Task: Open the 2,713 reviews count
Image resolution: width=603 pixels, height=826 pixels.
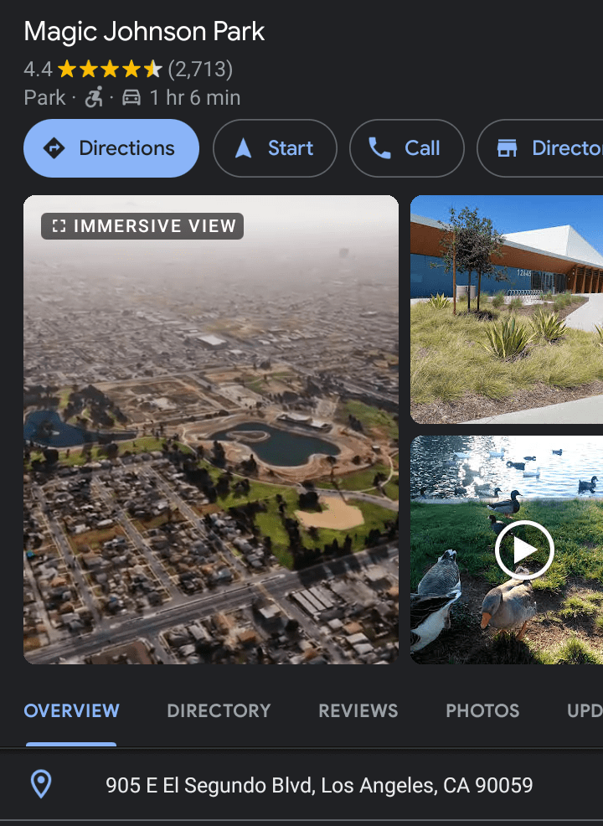Action: [x=200, y=69]
